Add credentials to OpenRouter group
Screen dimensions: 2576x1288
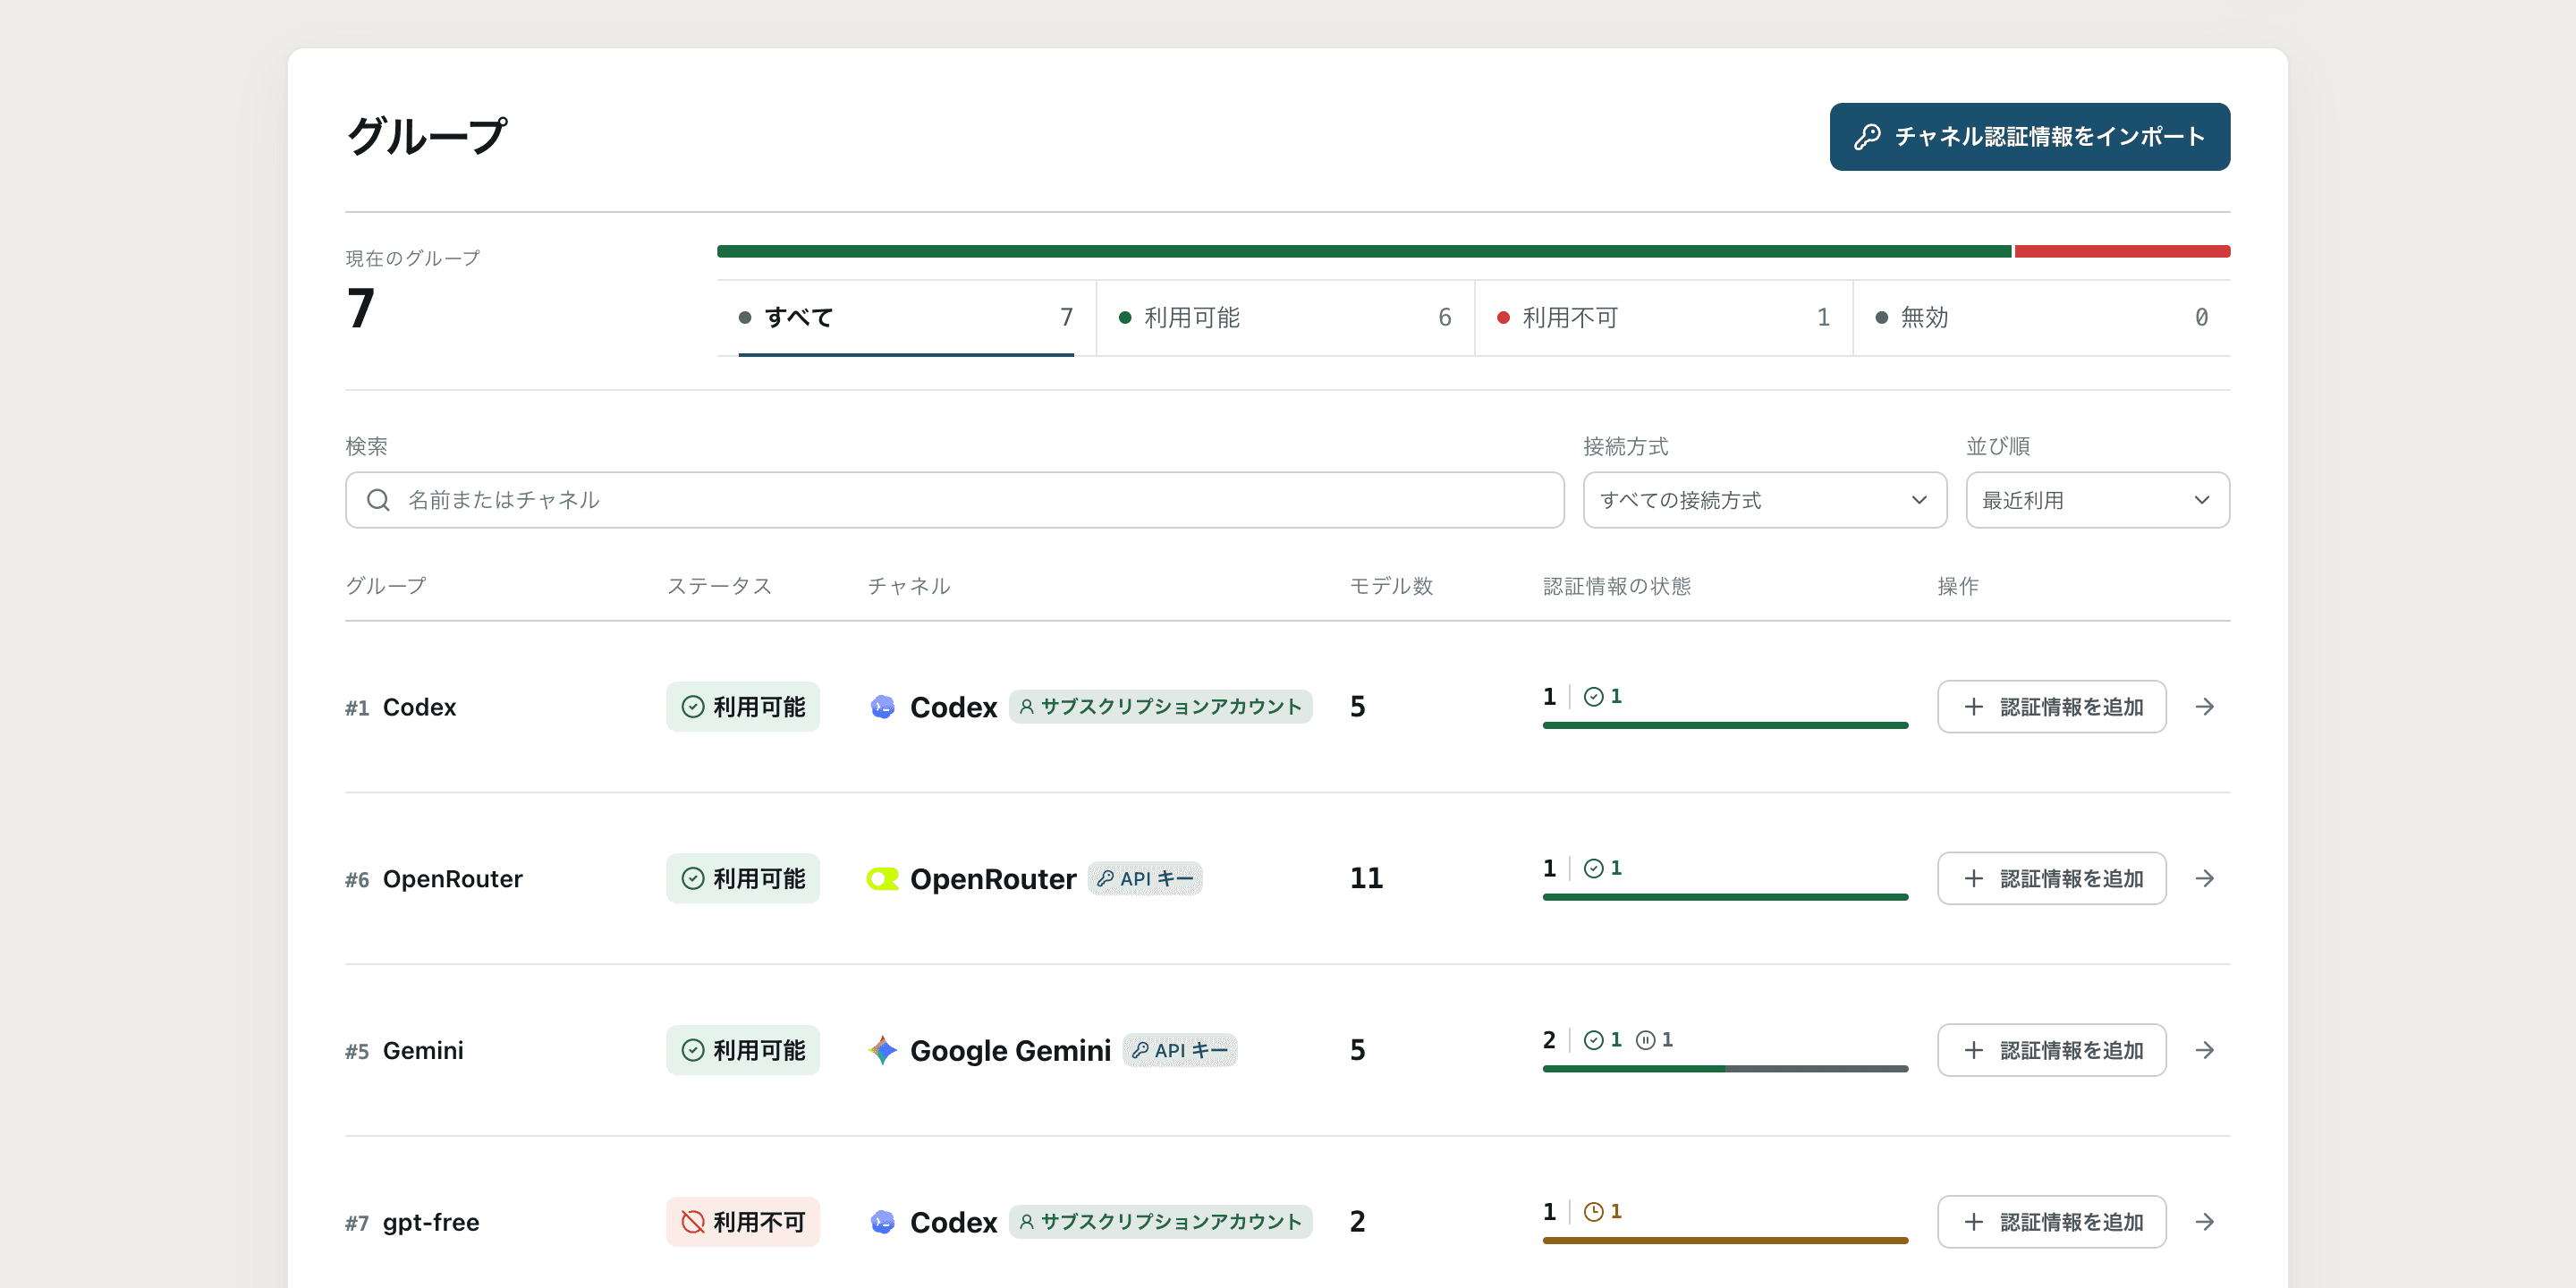tap(2051, 879)
